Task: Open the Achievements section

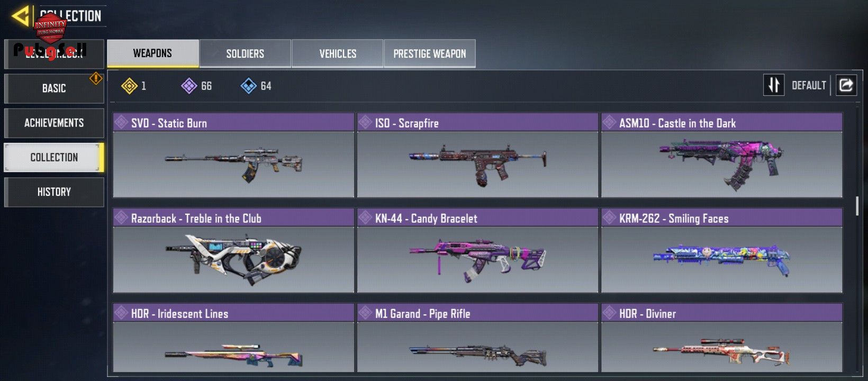Action: [x=54, y=123]
